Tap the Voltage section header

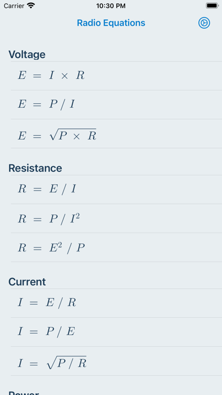click(x=27, y=54)
